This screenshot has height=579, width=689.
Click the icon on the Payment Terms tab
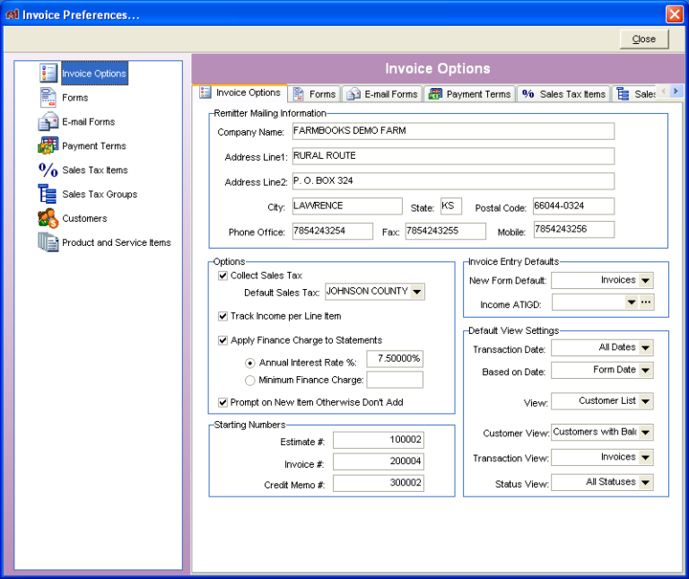435,93
